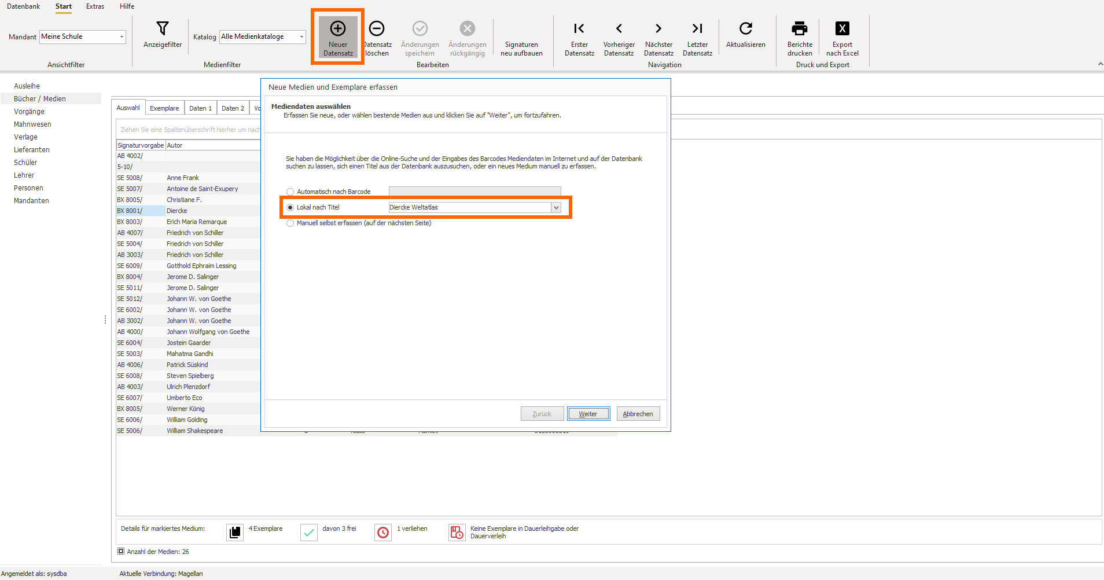1104x580 pixels.
Task: Open Ausleihe in the sidebar
Action: click(27, 86)
